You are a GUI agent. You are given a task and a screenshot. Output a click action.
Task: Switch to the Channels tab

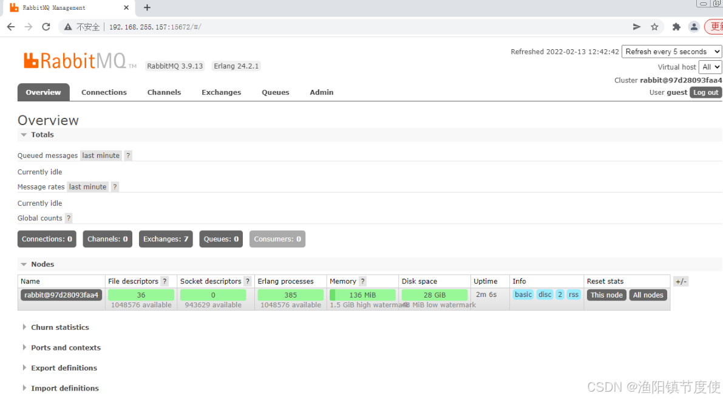164,92
